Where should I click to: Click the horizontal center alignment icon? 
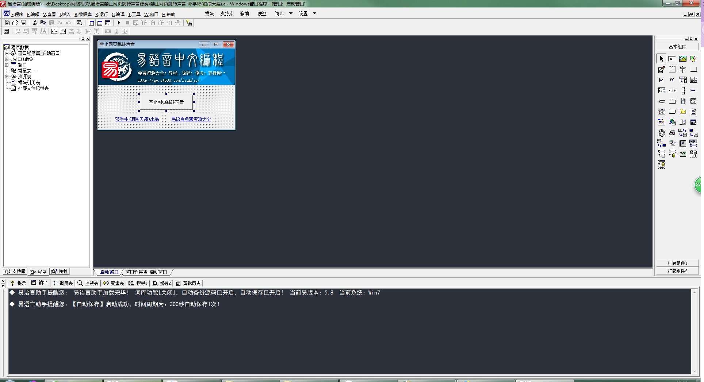click(54, 31)
